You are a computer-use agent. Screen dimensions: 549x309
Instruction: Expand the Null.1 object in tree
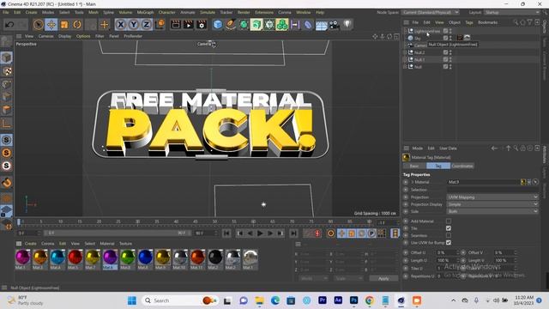tap(406, 59)
